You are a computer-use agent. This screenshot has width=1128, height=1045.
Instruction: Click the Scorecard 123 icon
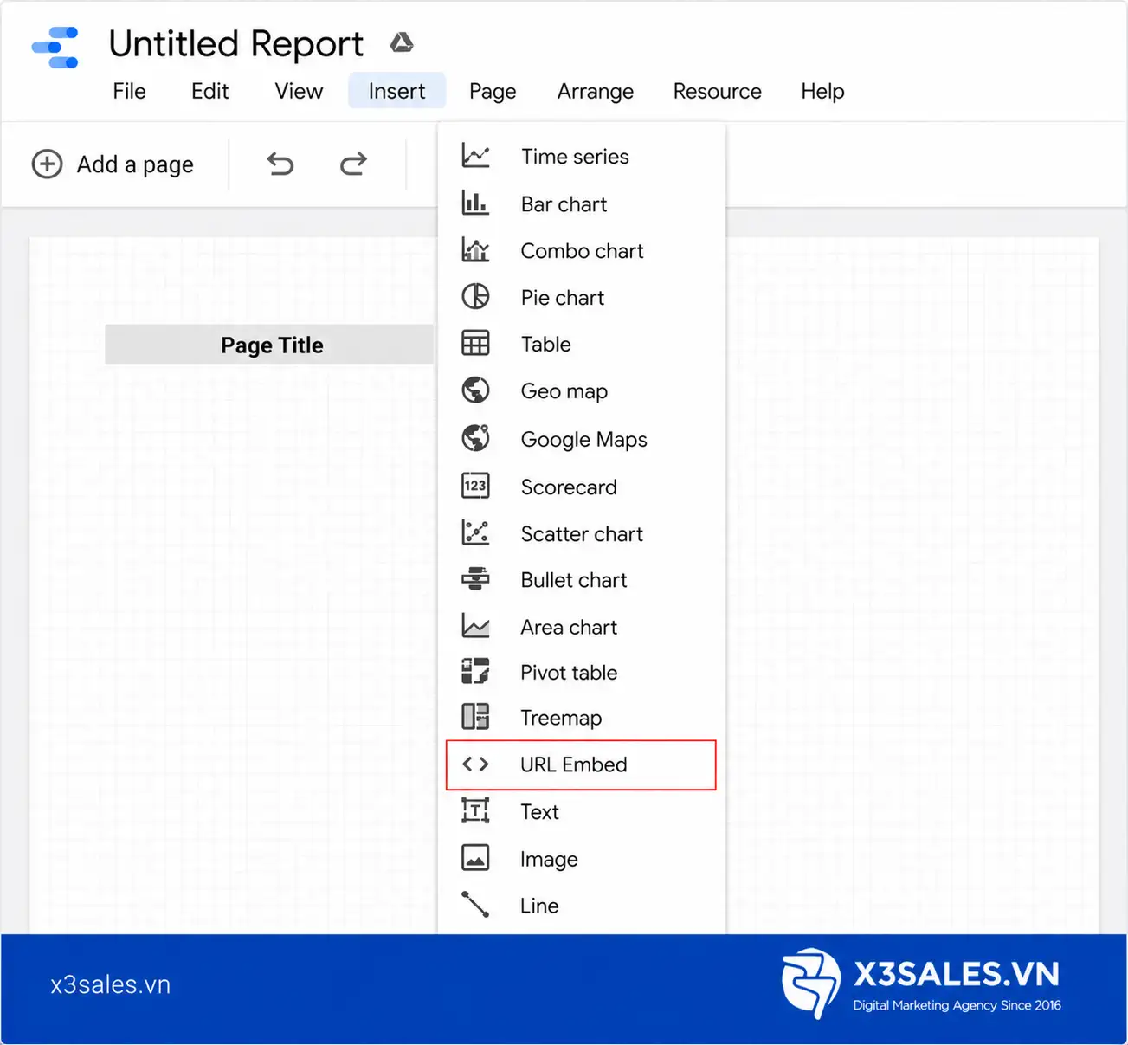pos(475,486)
